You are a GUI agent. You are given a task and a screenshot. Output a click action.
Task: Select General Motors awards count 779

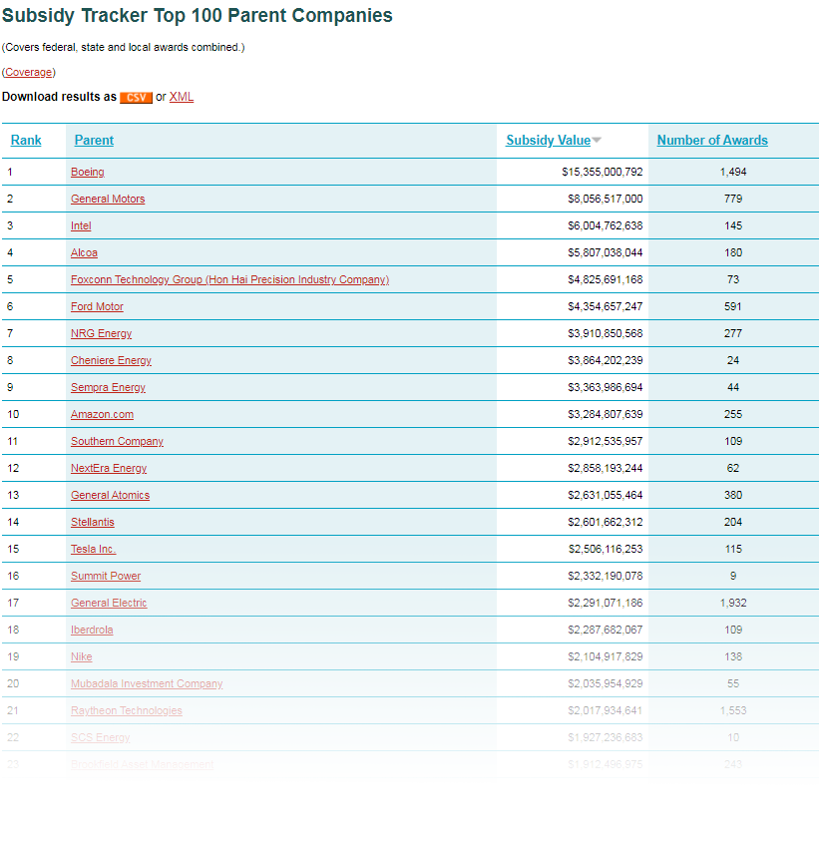pyautogui.click(x=733, y=199)
